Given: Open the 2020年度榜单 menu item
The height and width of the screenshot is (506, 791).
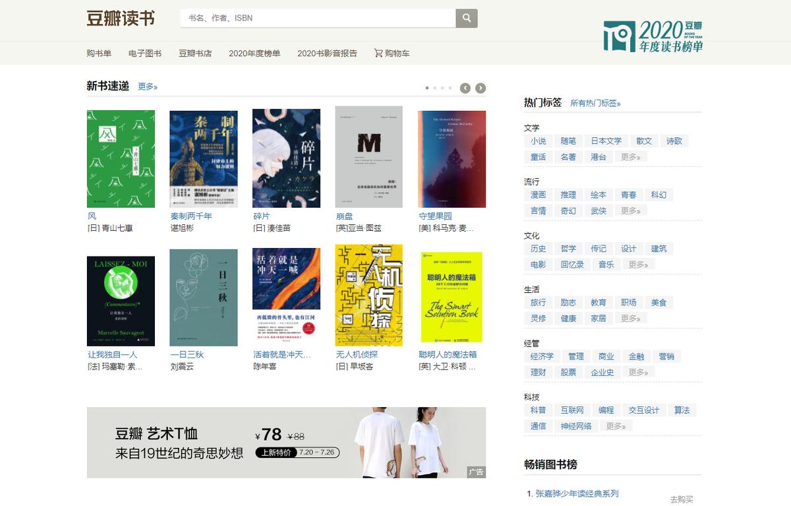Looking at the screenshot, I should (x=254, y=53).
